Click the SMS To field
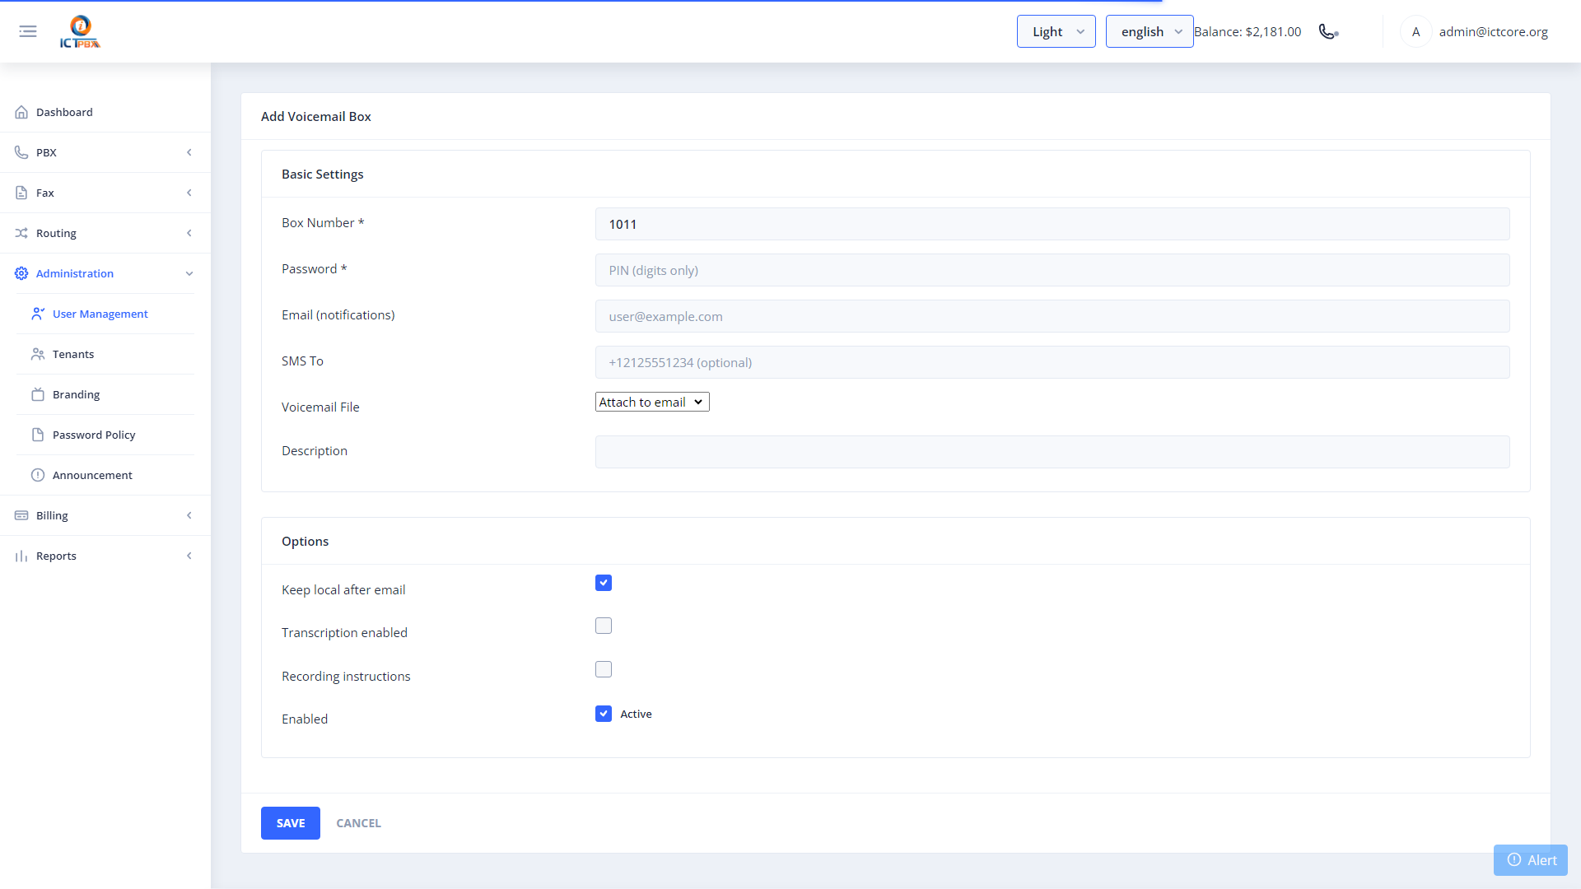This screenshot has width=1581, height=889. [x=1052, y=362]
